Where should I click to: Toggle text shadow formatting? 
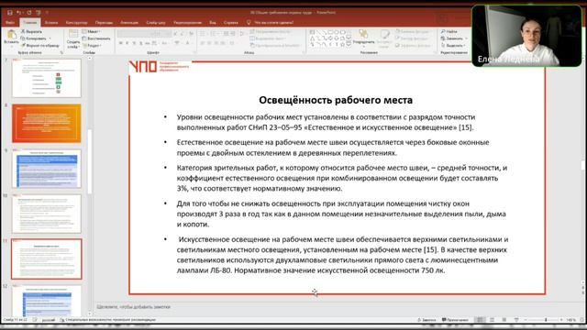140,43
